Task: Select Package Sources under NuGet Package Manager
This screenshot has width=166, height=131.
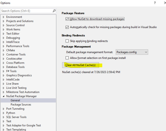Action: (21, 105)
